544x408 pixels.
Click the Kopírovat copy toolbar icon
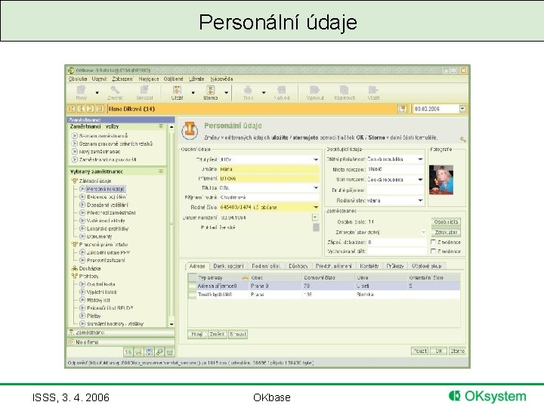(x=345, y=90)
